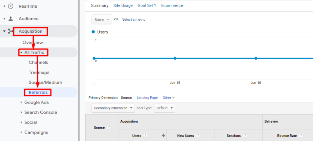313x141 pixels.
Task: Expand the Google Ads submenu arrow
Action: click(21, 102)
